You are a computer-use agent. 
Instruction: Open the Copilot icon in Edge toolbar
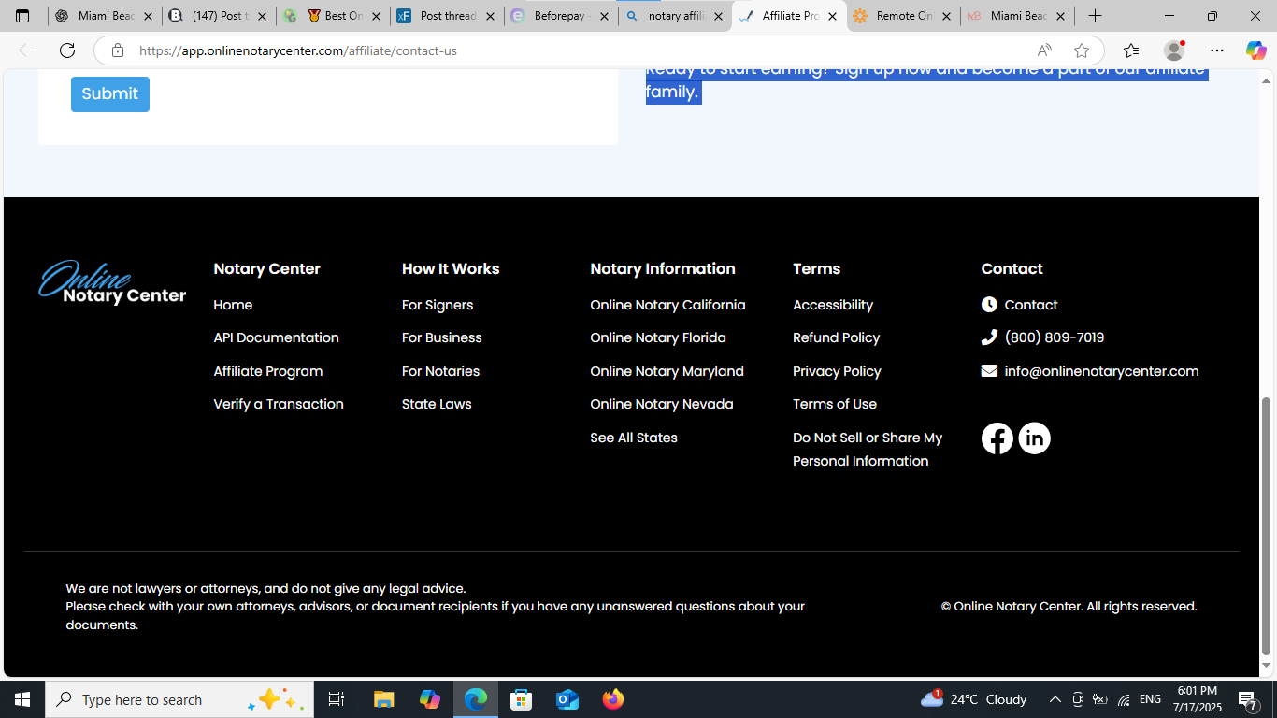click(x=1255, y=50)
